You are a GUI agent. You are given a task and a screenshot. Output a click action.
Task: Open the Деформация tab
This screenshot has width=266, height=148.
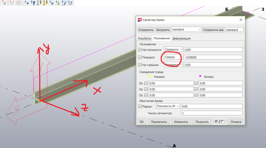coord(182,38)
